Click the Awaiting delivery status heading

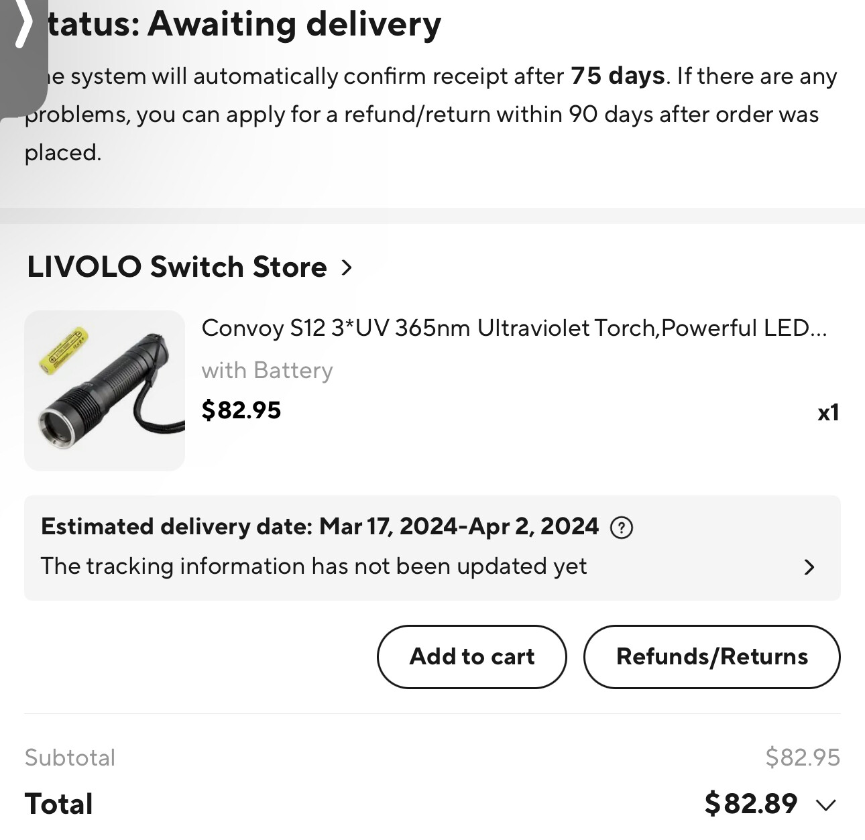tap(244, 24)
